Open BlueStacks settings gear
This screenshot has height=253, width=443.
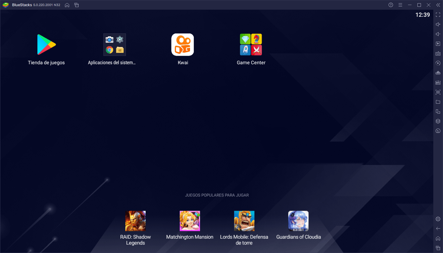coord(438,219)
